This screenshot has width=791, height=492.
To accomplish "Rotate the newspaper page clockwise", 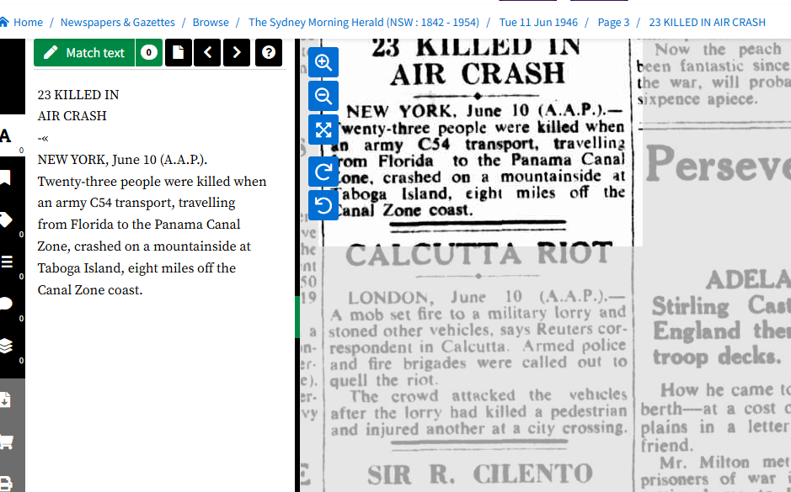I will [323, 172].
